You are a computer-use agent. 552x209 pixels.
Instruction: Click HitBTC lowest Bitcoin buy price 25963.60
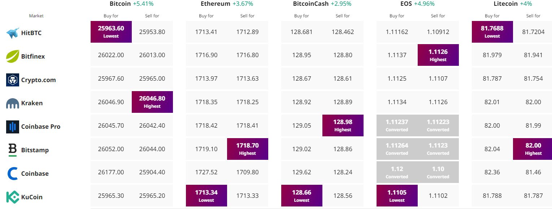(x=111, y=32)
